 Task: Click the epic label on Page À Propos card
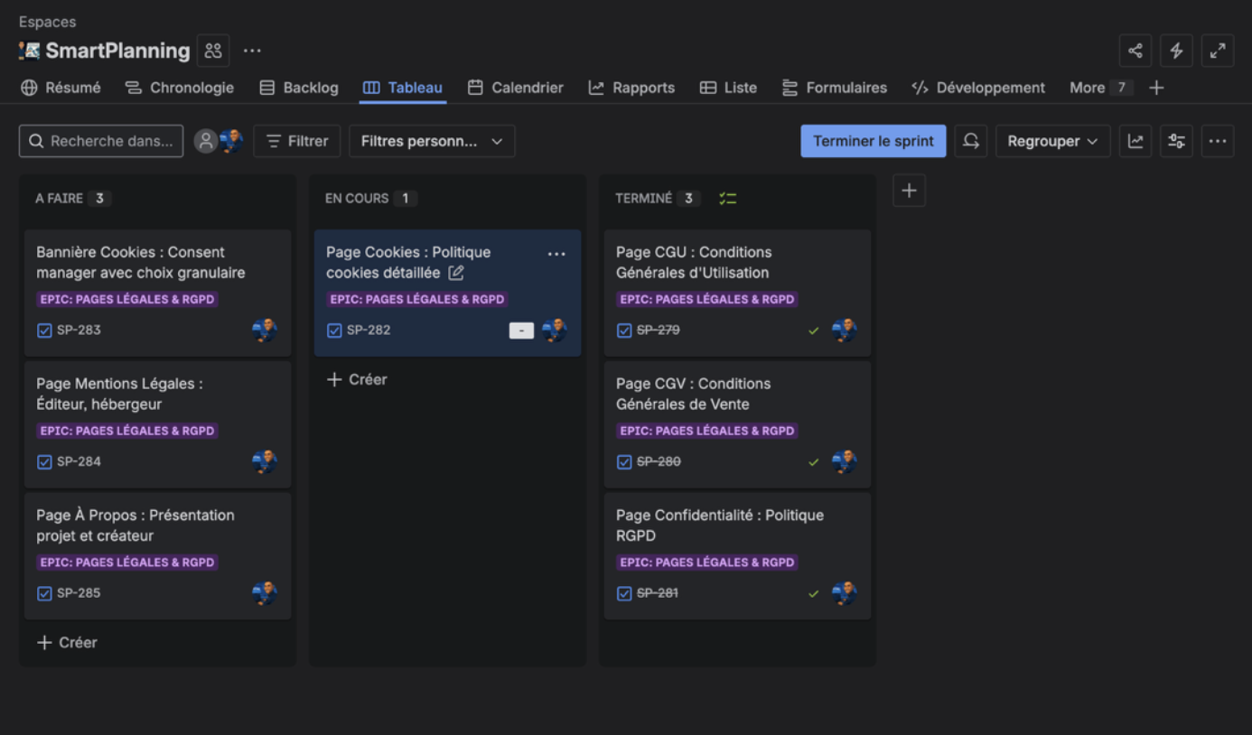pyautogui.click(x=127, y=563)
